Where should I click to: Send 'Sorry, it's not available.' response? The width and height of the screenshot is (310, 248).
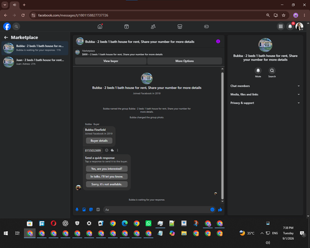click(x=107, y=184)
